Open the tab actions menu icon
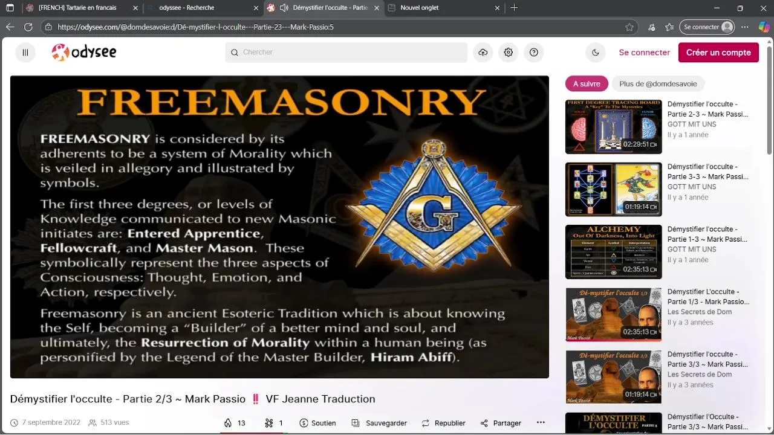This screenshot has width=774, height=435. tap(10, 8)
